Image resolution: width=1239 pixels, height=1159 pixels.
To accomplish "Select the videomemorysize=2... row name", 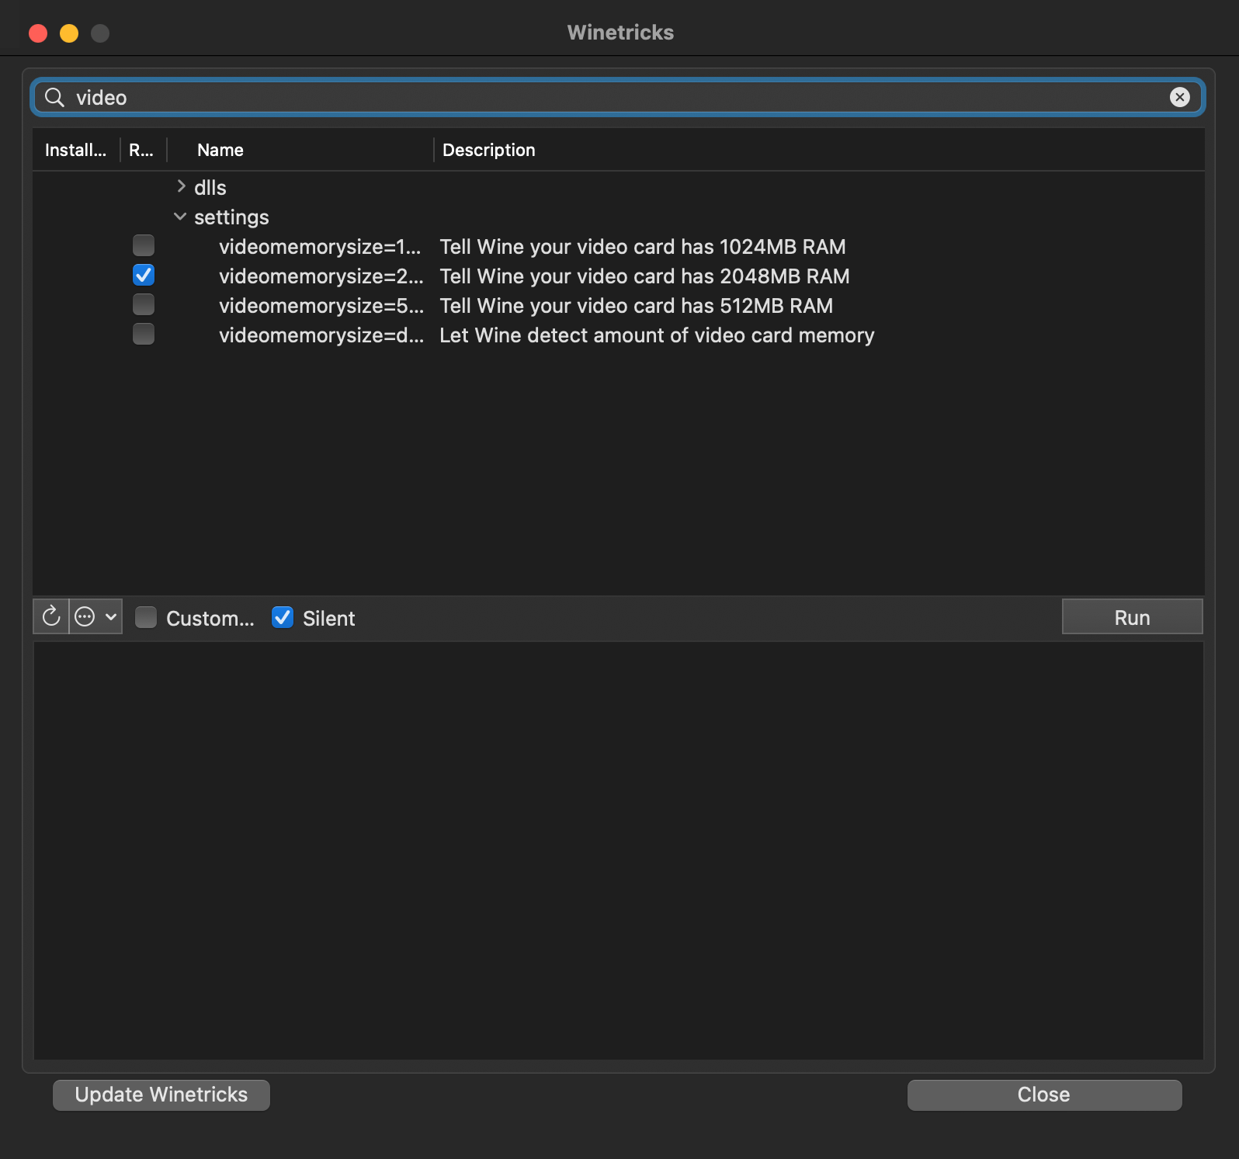I will 321,276.
